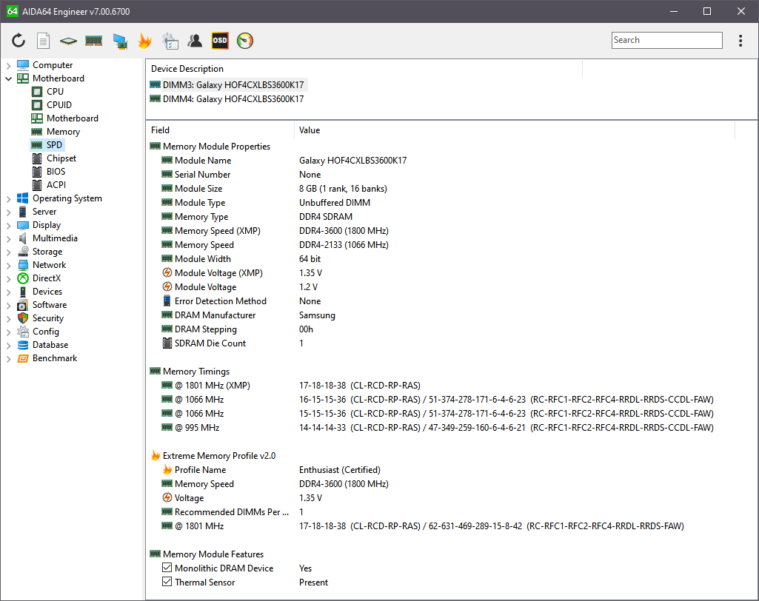Click the memory module toolbar icon
This screenshot has width=759, height=601.
click(93, 41)
